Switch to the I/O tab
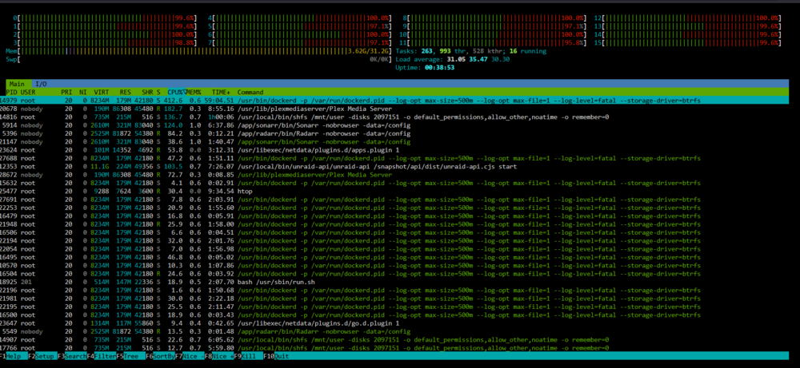 coord(42,84)
